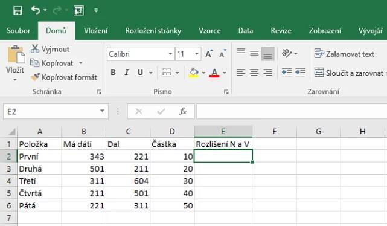The width and height of the screenshot is (387, 226).
Task: Toggle Zalamovat text wrap option
Action: pyautogui.click(x=344, y=54)
